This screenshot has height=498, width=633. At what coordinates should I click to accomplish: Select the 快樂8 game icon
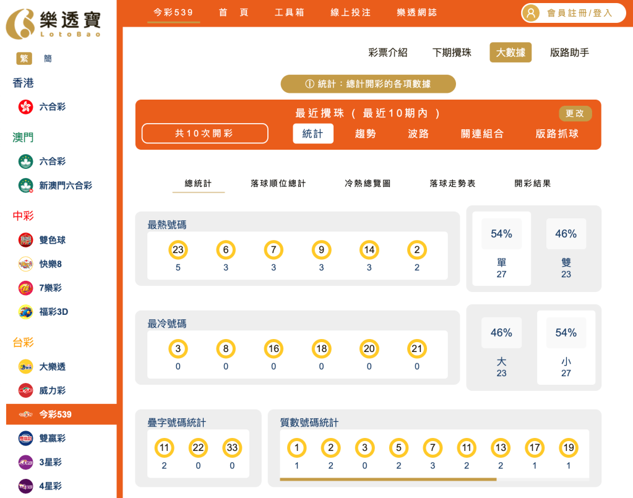[25, 264]
